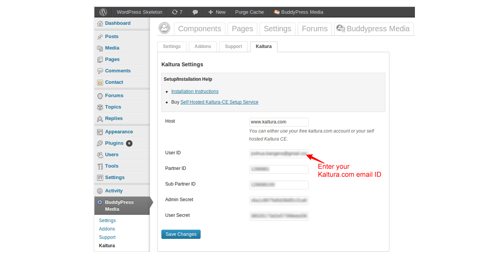Select the Kaltura sub-tab
The height and width of the screenshot is (256, 504).
coord(264,46)
